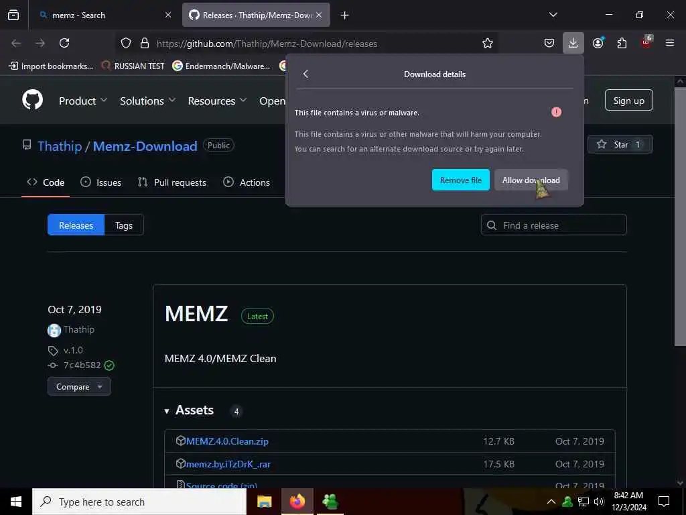Click the tracking protection shield icon
This screenshot has height=515, width=686.
[126, 43]
